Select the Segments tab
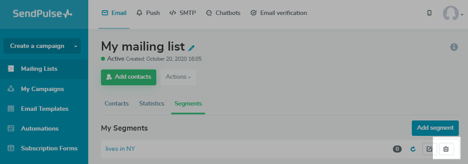468x164 pixels. click(188, 104)
